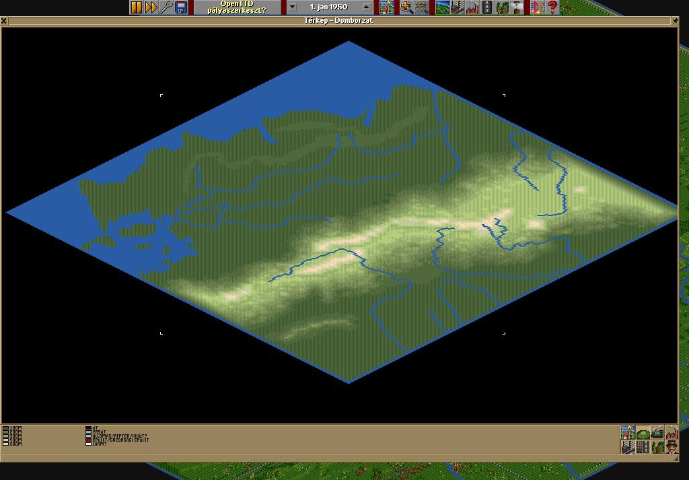The height and width of the screenshot is (480, 689).
Task: Open the sound and music menu
Action: [537, 7]
